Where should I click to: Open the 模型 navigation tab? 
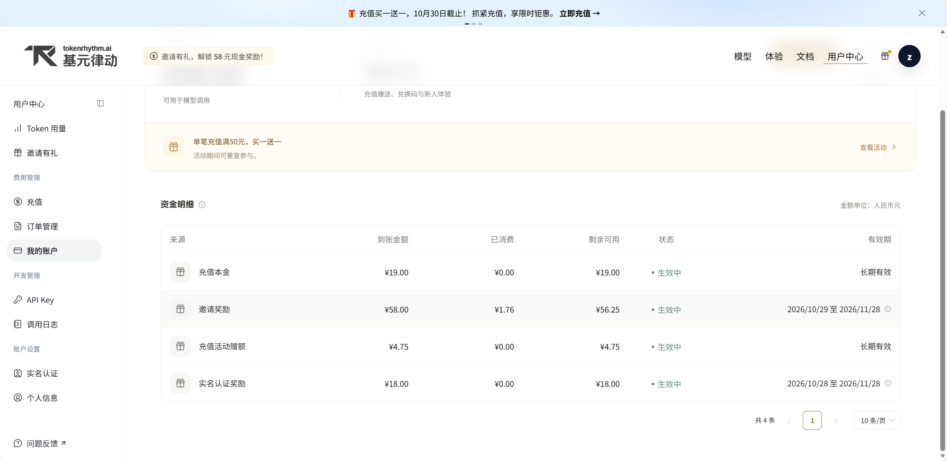click(743, 56)
